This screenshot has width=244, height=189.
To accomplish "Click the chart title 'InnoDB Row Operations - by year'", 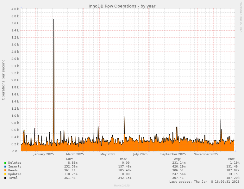I will 122,6.
